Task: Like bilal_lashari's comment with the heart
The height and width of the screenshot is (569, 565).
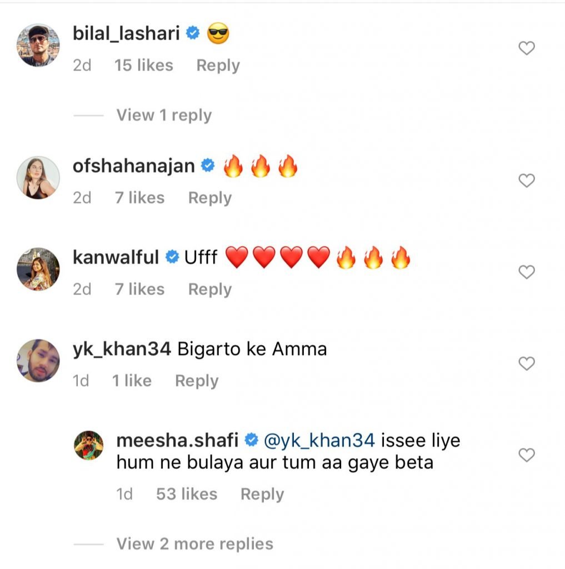Action: [x=526, y=48]
